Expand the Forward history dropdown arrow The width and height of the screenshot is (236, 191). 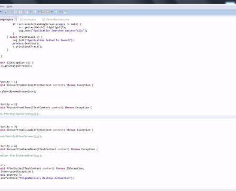60,12
